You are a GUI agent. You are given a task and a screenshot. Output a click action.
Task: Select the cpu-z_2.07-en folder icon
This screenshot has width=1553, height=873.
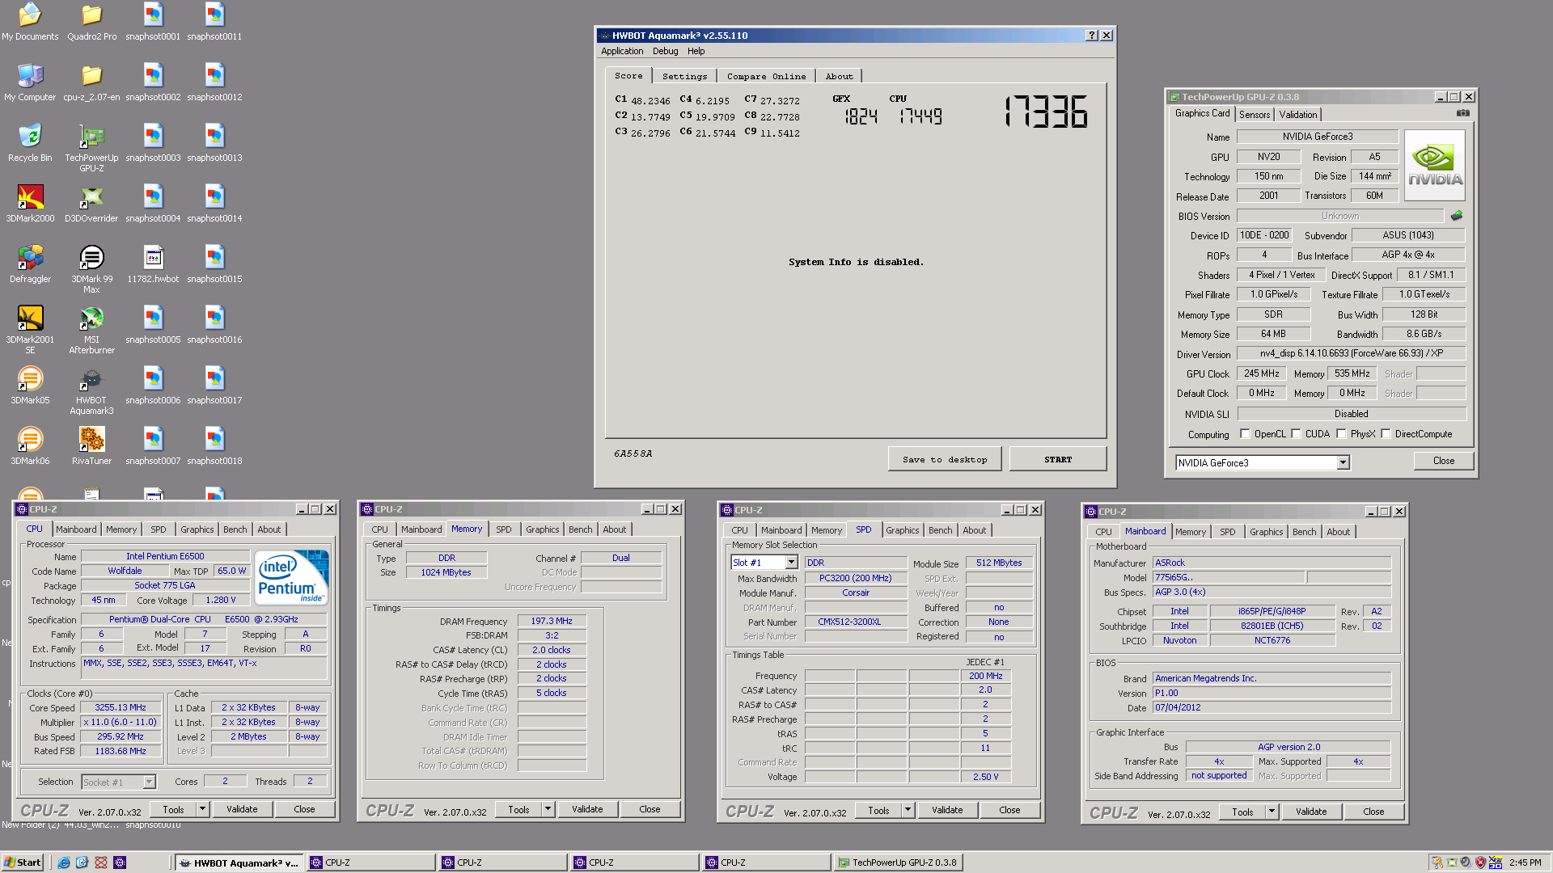coord(91,82)
